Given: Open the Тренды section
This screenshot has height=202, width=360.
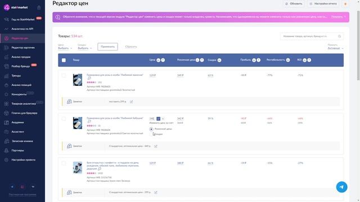Looking at the screenshot, I should click(16, 76).
